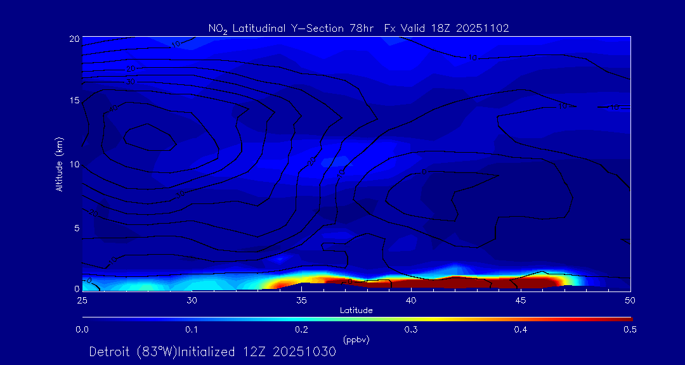
Task: Click the 0.5 colorbar scale label
Action: point(630,330)
